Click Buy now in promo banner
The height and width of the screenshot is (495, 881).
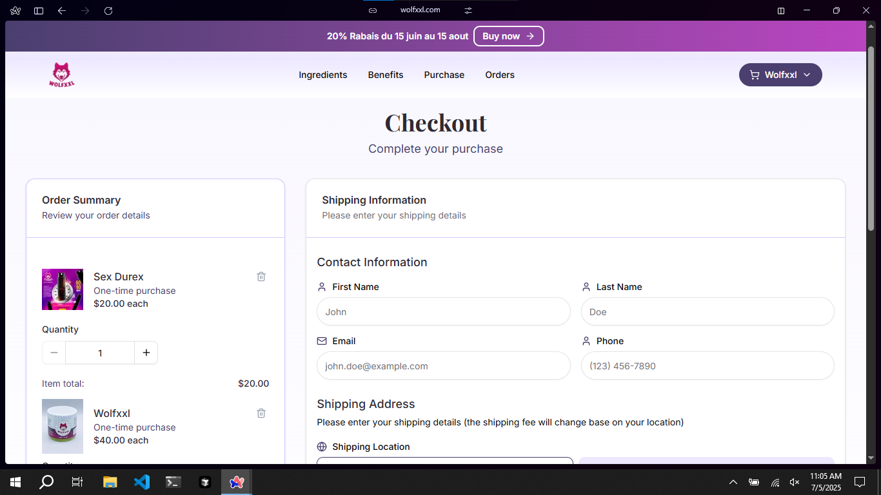pyautogui.click(x=509, y=36)
